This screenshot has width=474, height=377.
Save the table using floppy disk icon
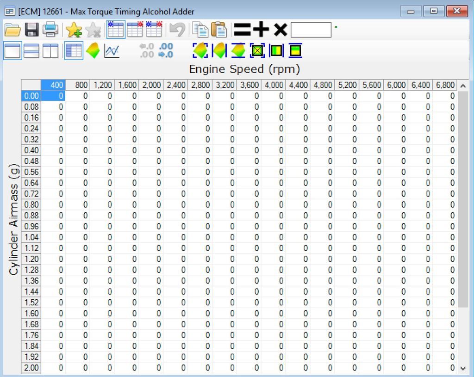pyautogui.click(x=31, y=30)
